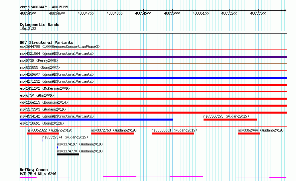
Task: Open variant label nsv3362044 (Audano2019)
Action: click(261, 130)
